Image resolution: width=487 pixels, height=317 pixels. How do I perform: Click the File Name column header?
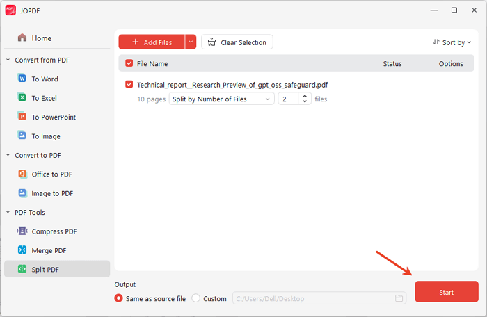152,64
